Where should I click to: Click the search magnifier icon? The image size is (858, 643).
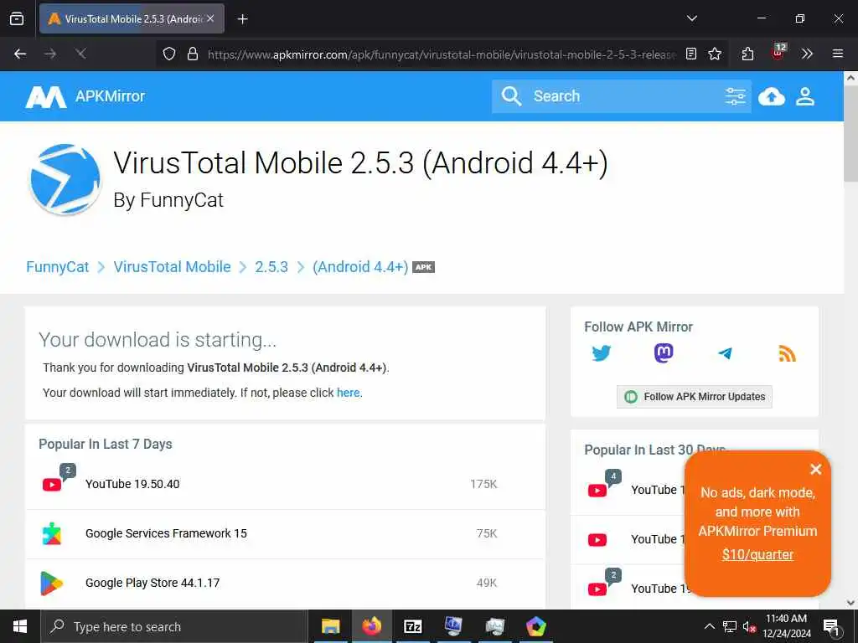click(x=511, y=96)
